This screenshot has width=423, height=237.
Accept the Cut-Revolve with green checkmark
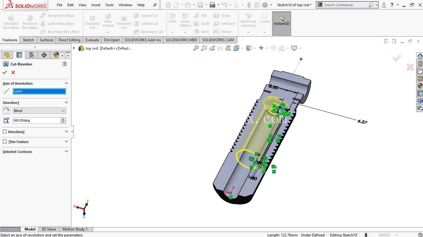point(4,72)
